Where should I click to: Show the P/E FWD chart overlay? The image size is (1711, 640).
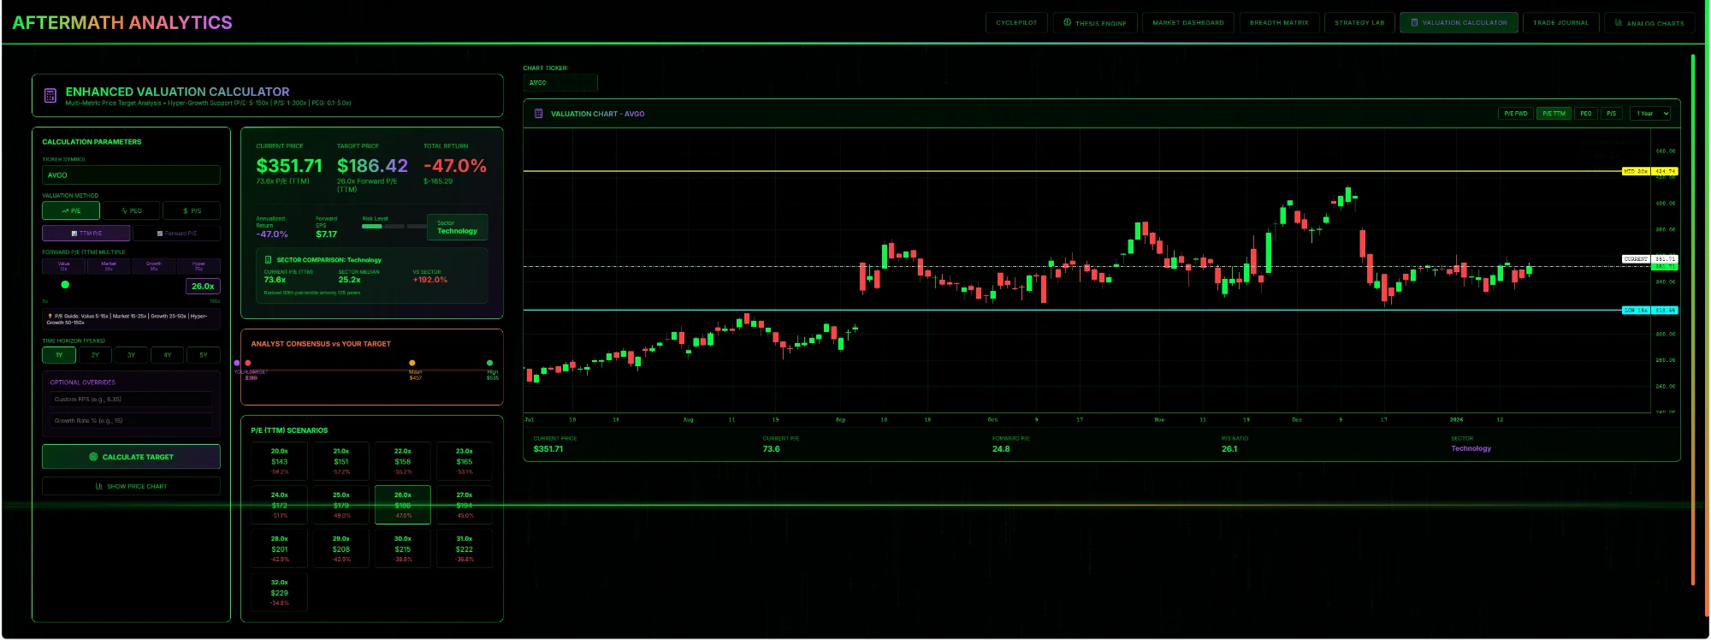pos(1515,114)
